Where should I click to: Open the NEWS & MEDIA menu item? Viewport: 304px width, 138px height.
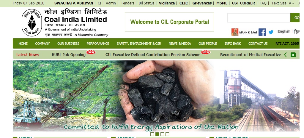click(180, 44)
